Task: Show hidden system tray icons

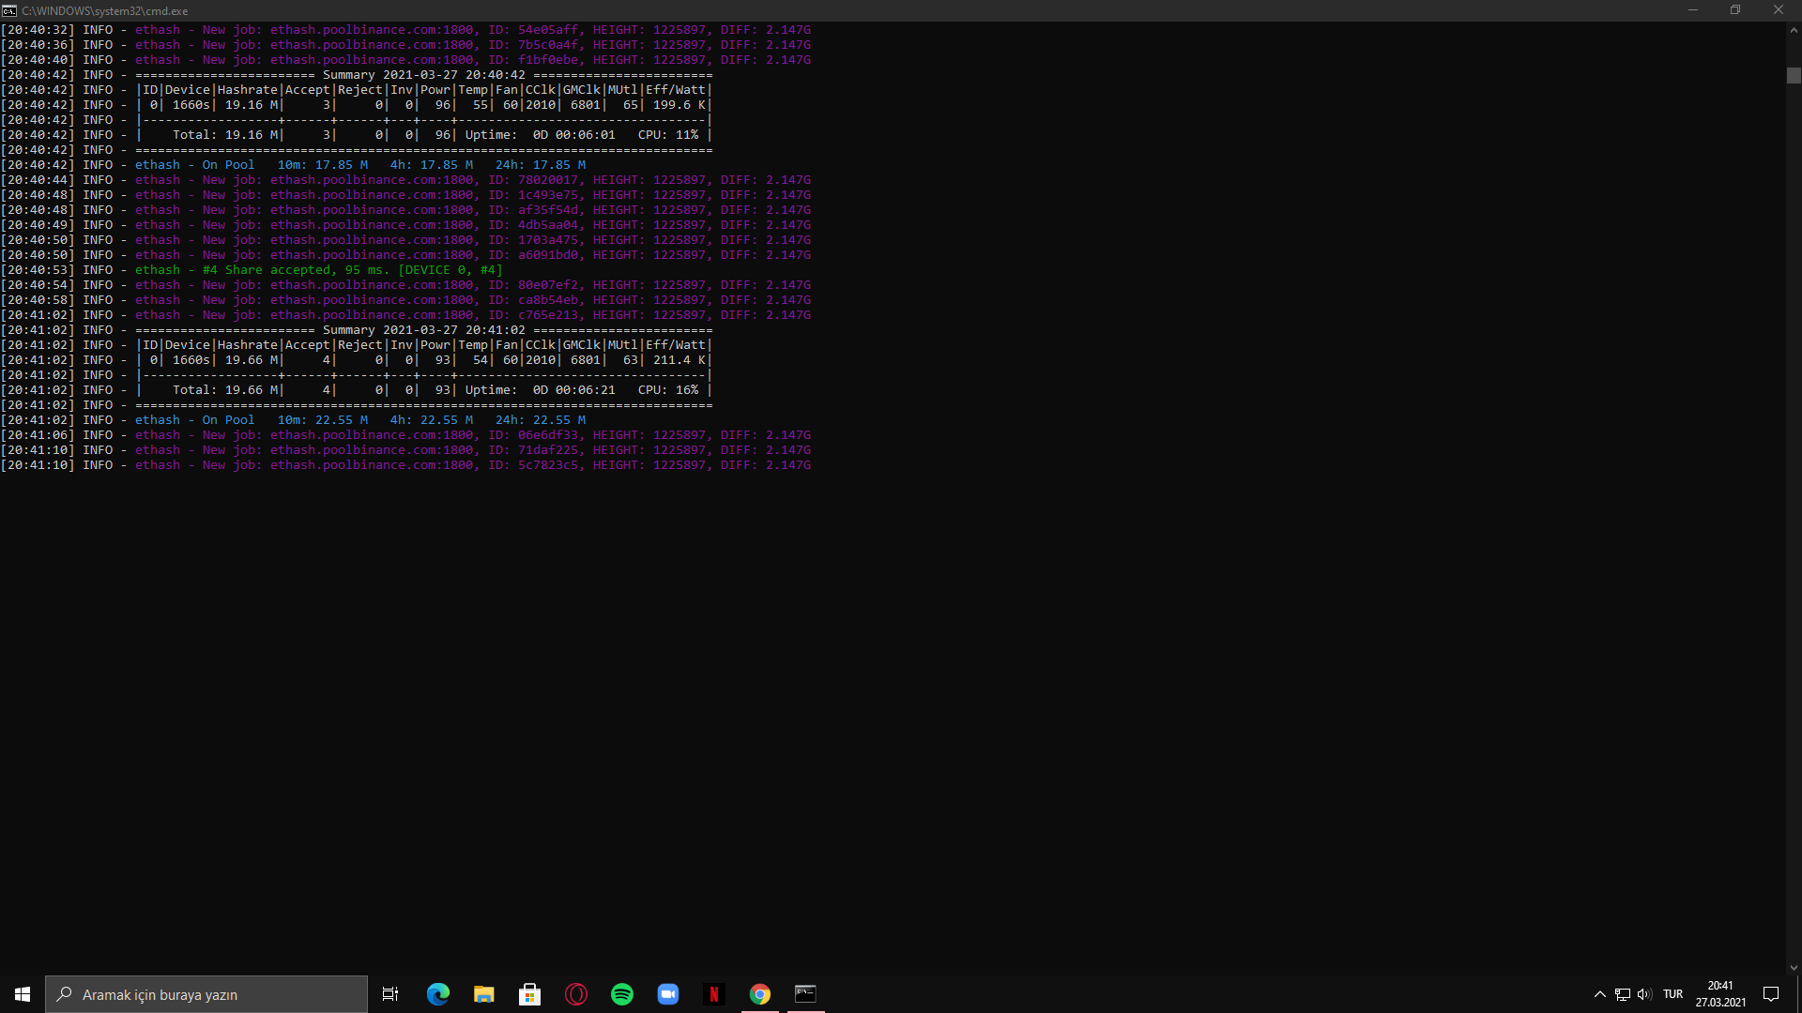Action: click(x=1599, y=994)
